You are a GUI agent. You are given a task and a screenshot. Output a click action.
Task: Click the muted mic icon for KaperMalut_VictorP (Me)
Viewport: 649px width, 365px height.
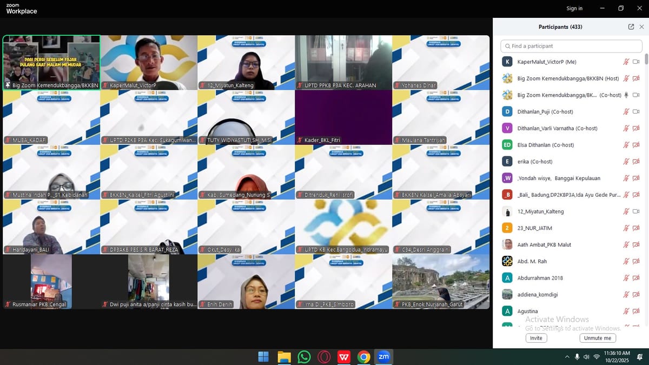626,62
